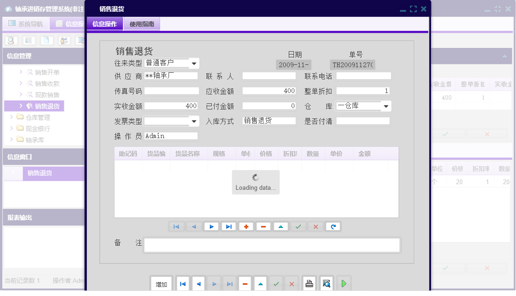The width and height of the screenshot is (516, 296).
Task: Open the 往来类型 dropdown showing 普通客户
Action: click(x=194, y=63)
